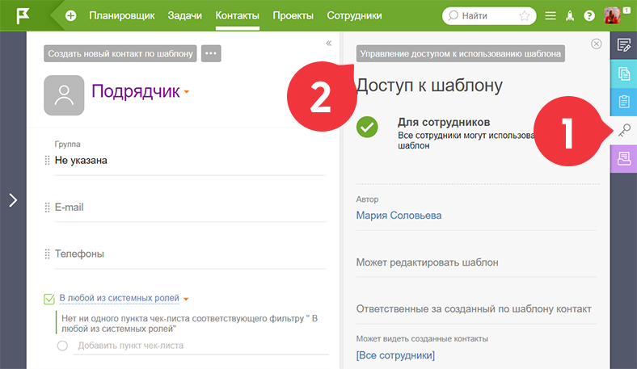
Task: Click the flag logo in top-left corner
Action: (23, 16)
